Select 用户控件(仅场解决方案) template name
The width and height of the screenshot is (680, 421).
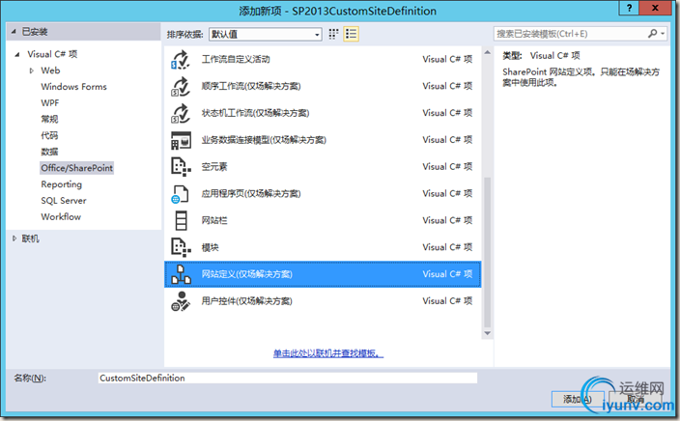click(x=246, y=301)
